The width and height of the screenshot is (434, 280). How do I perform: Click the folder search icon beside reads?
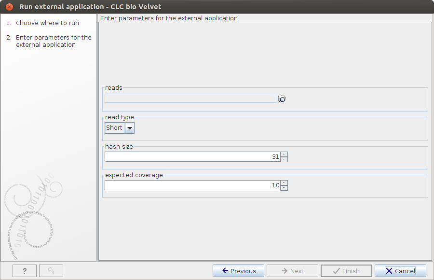click(282, 98)
